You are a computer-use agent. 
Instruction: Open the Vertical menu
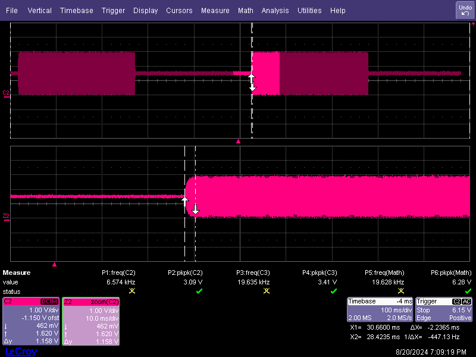click(39, 11)
